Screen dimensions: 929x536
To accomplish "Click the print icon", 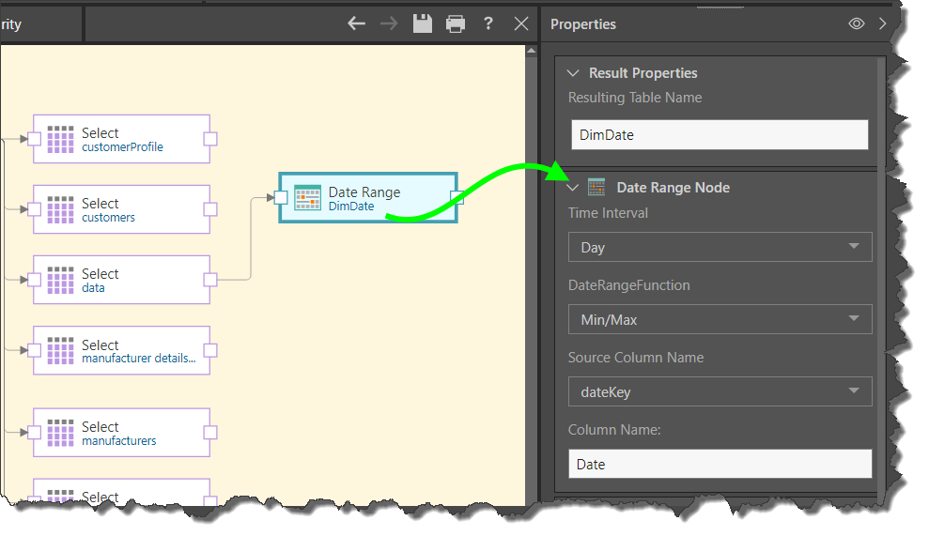I will point(456,23).
